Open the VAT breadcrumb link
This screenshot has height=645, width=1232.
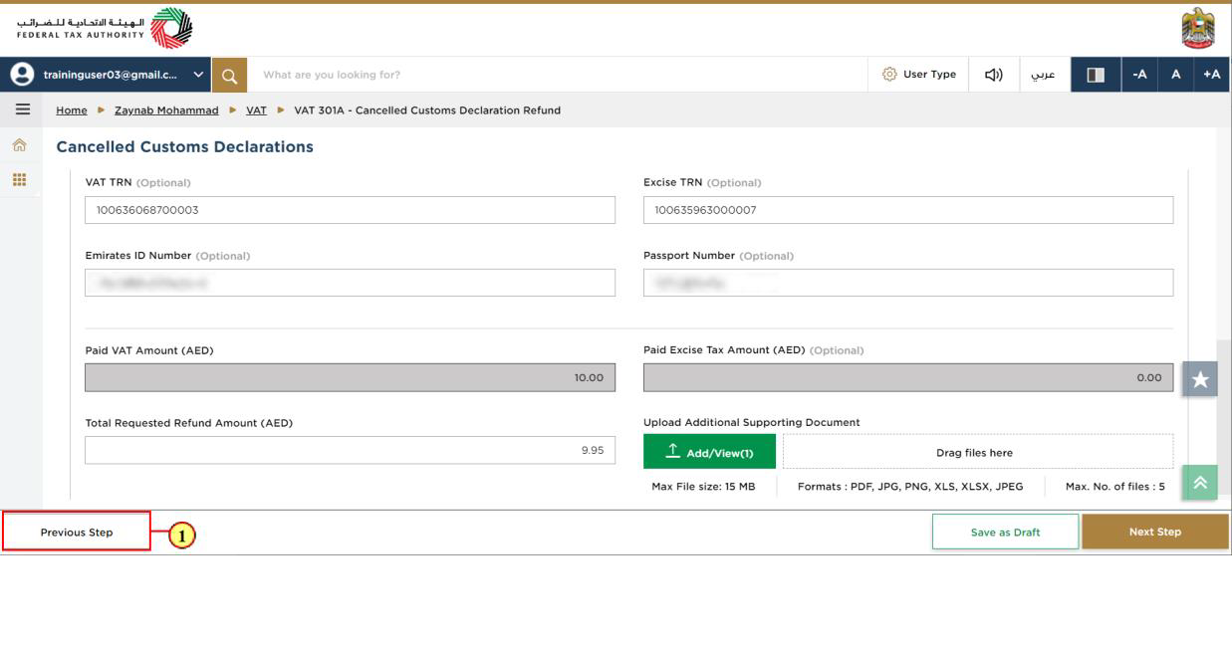[257, 110]
